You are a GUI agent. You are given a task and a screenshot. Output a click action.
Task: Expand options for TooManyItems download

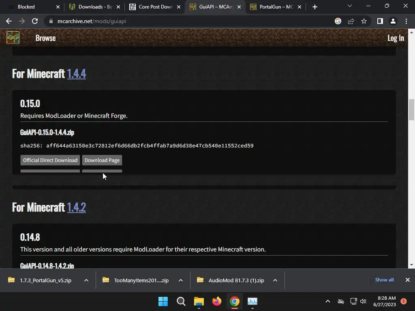181,280
